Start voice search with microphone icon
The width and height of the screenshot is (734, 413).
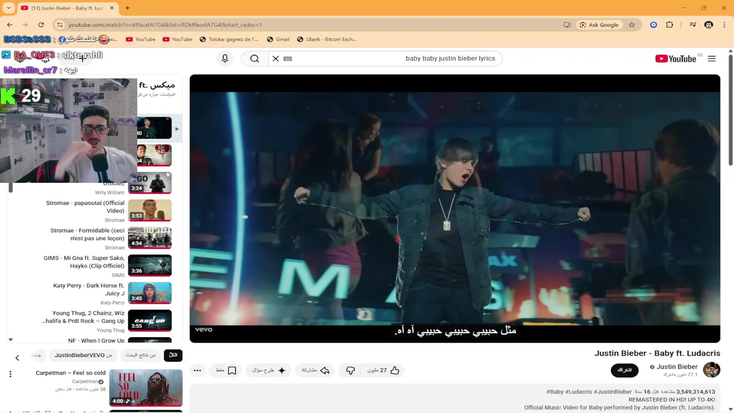225,59
